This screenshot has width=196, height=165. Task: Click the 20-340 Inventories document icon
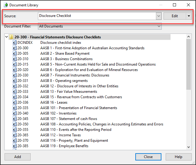tap(15, 113)
